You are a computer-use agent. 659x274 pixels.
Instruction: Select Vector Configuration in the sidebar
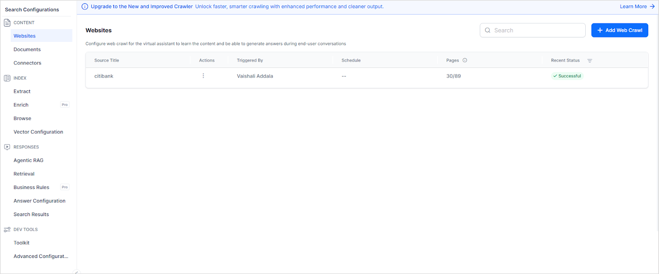click(38, 132)
